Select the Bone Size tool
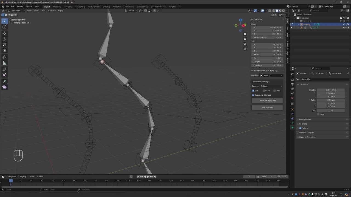Viewport: 351px width, 197px height. [4, 75]
